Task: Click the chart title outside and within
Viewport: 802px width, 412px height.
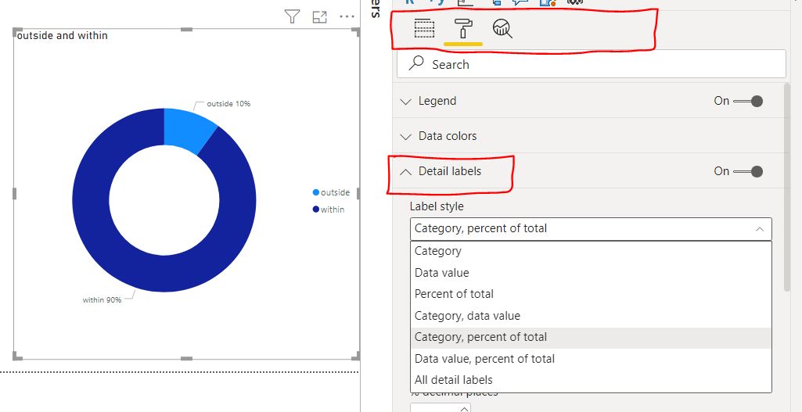Action: [62, 36]
